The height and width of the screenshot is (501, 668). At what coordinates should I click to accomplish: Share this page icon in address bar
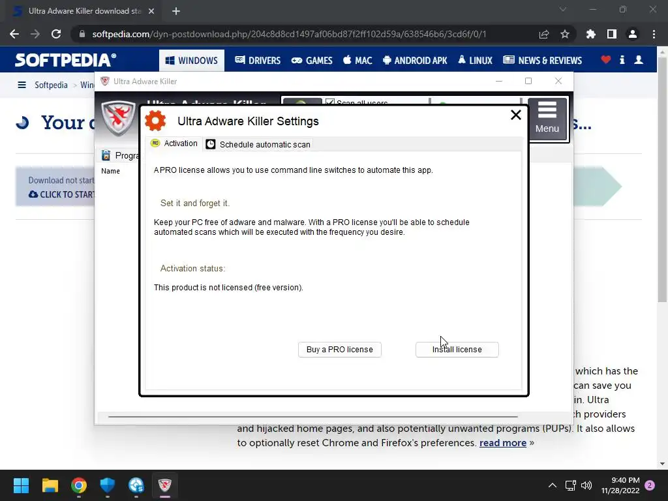(543, 34)
